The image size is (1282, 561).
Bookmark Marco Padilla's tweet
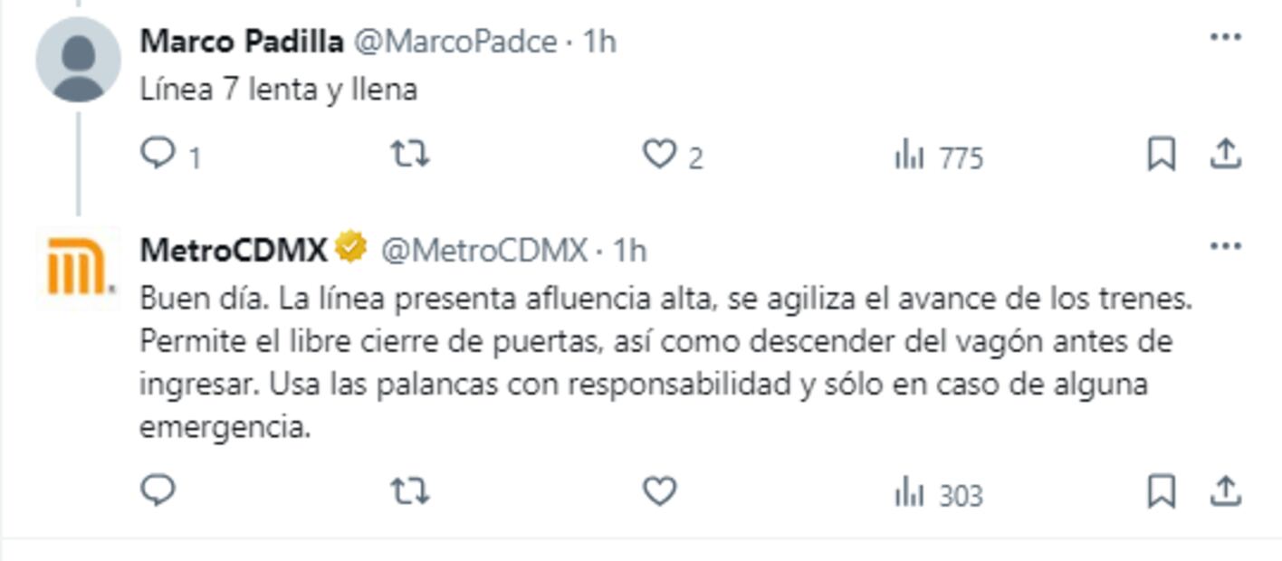1161,155
